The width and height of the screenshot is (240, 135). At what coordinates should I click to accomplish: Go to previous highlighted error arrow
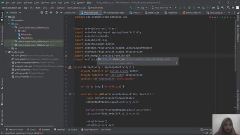(x=231, y=17)
